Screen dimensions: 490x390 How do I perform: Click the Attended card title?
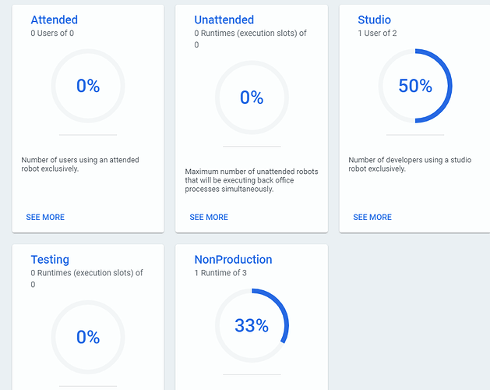click(54, 19)
